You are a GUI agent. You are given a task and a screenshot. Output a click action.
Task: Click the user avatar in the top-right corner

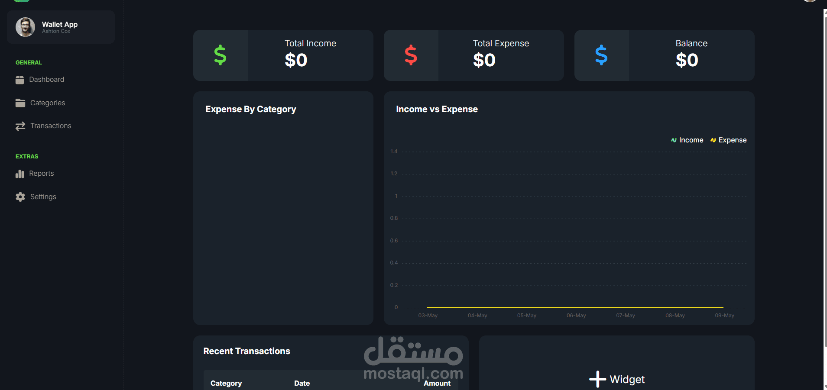click(809, 2)
